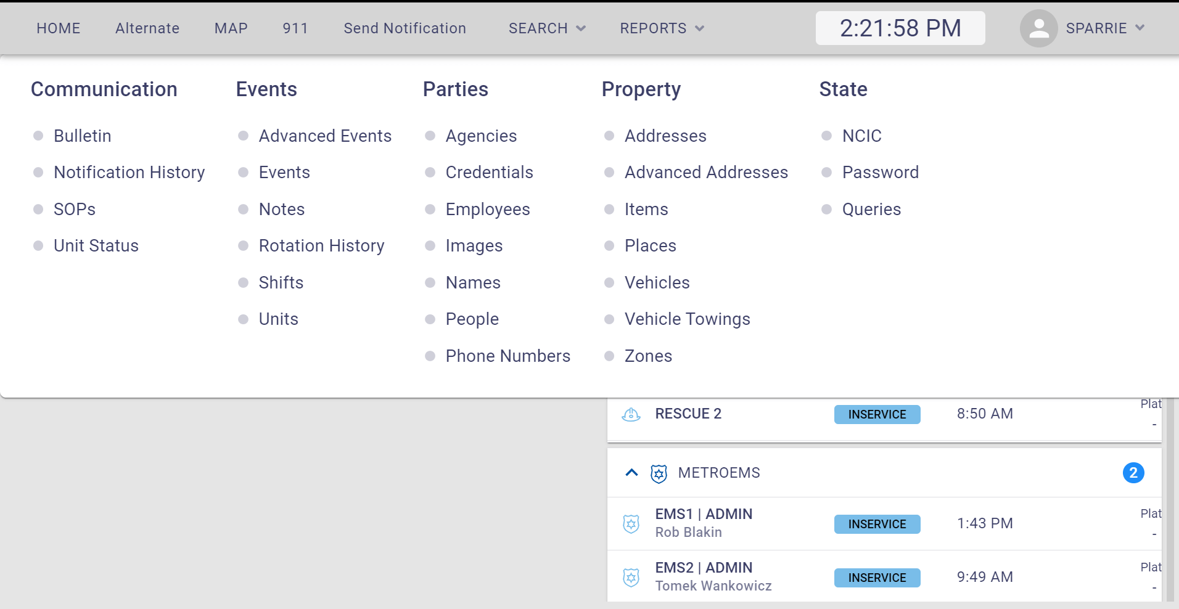The width and height of the screenshot is (1179, 609).
Task: Click the METROEMS group header label
Action: click(x=719, y=473)
